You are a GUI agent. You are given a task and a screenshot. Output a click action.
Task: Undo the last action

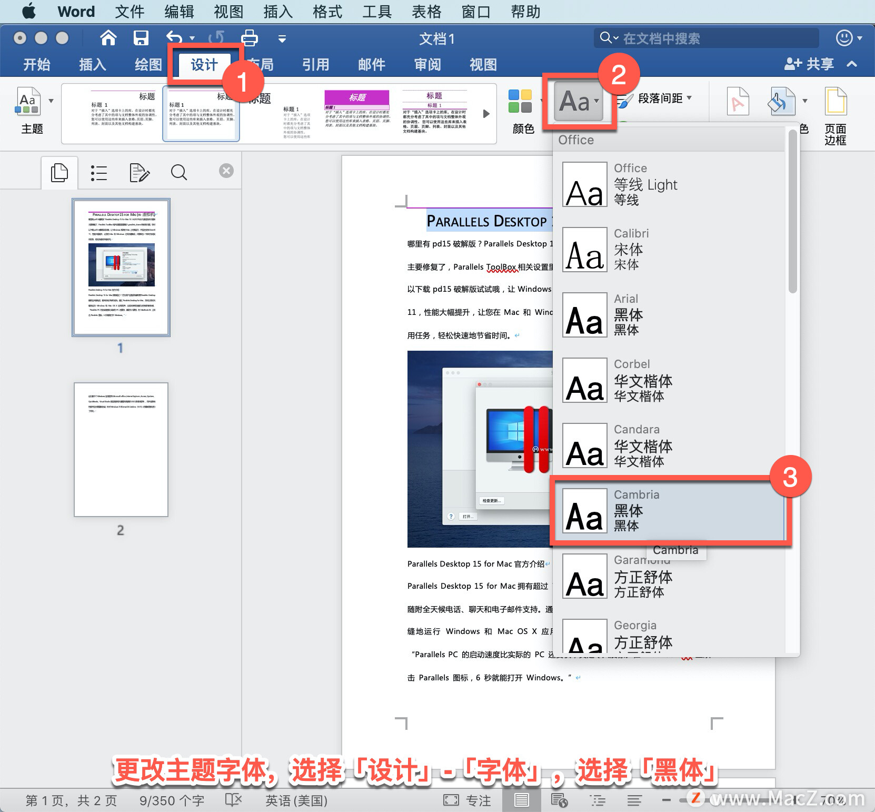174,38
